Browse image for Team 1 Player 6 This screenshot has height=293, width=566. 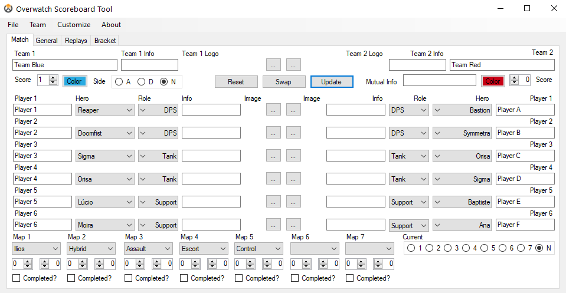coord(273,225)
